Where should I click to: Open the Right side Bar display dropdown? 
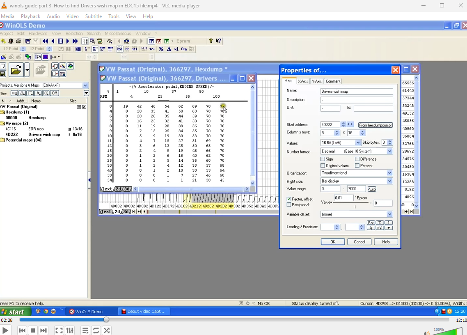(x=389, y=181)
